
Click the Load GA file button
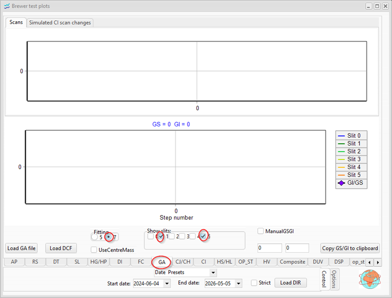(21, 248)
